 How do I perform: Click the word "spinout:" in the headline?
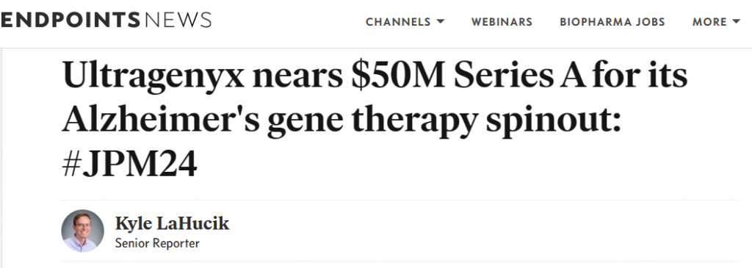point(554,122)
